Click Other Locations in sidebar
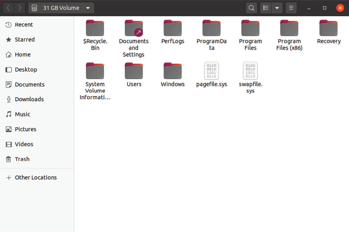The width and height of the screenshot is (349, 232). coord(35,177)
